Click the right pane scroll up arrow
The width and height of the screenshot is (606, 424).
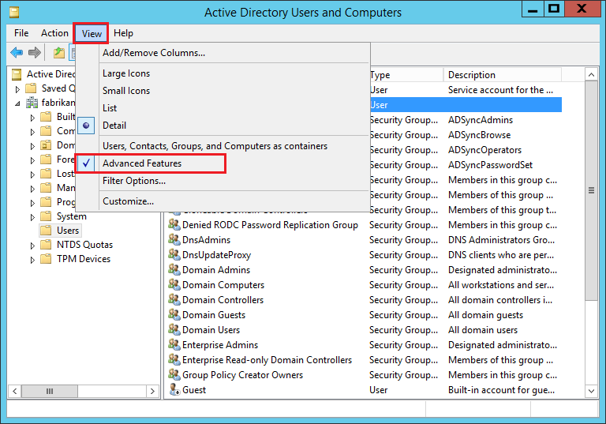tap(591, 75)
